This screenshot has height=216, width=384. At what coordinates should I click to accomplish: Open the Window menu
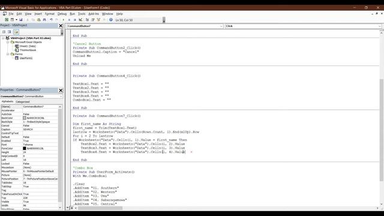pos(107,14)
